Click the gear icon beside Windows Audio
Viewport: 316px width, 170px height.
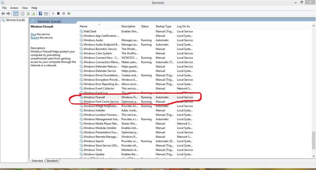tap(81, 40)
